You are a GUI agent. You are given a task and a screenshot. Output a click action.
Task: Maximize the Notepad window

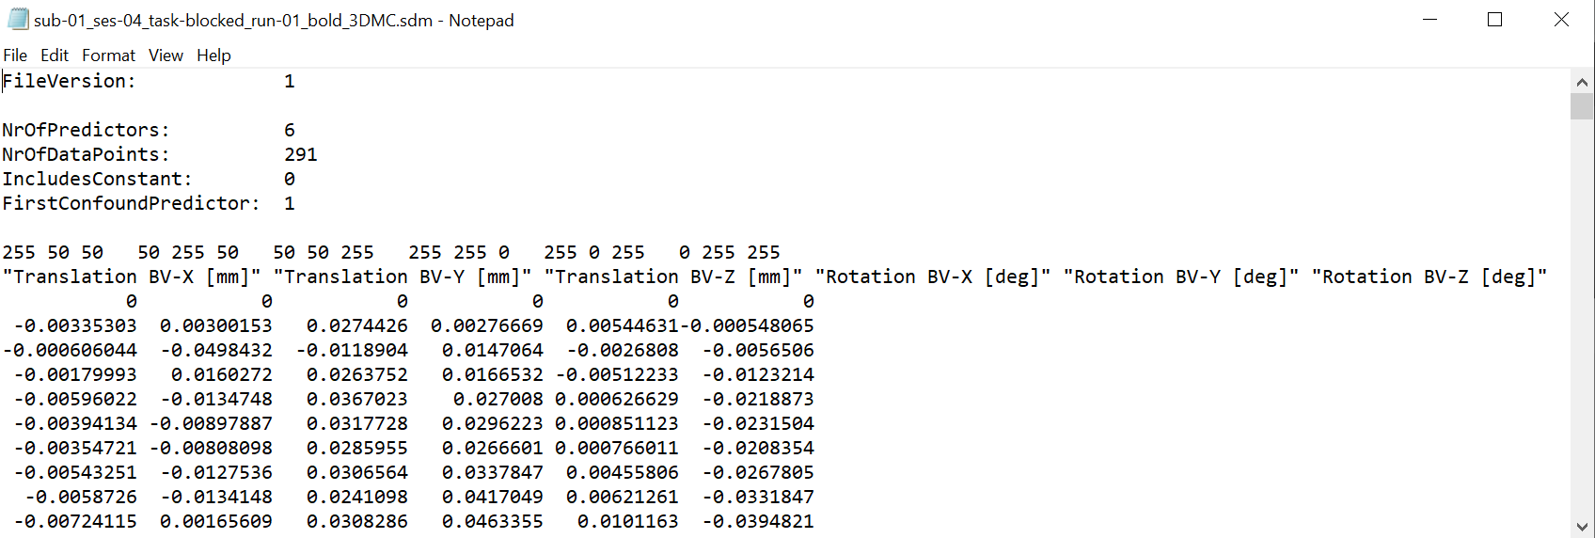[x=1494, y=20]
